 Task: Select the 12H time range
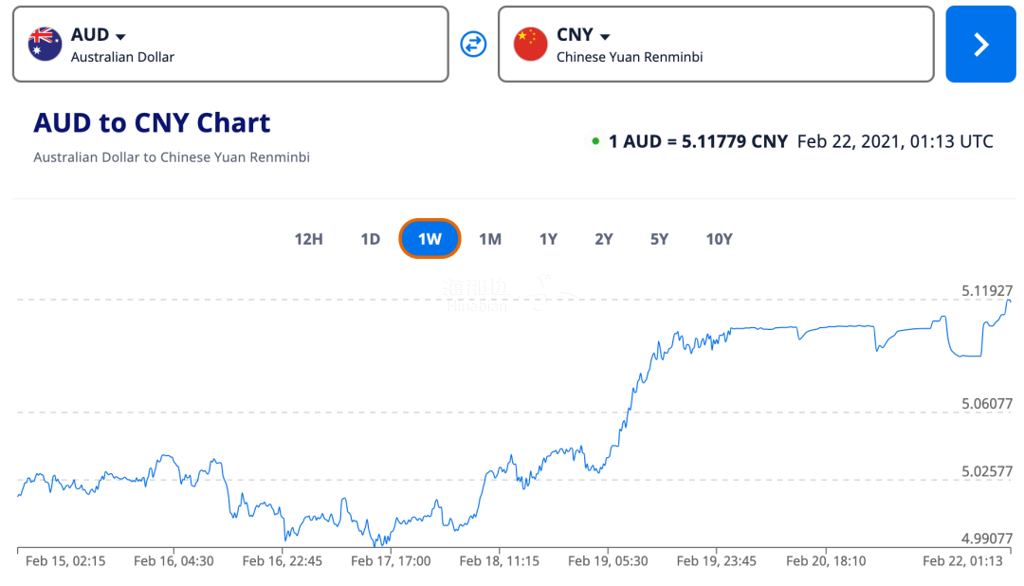click(x=308, y=239)
